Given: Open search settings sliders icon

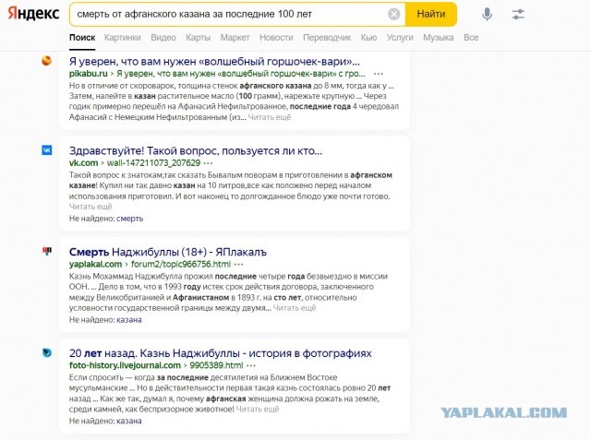Looking at the screenshot, I should (518, 15).
